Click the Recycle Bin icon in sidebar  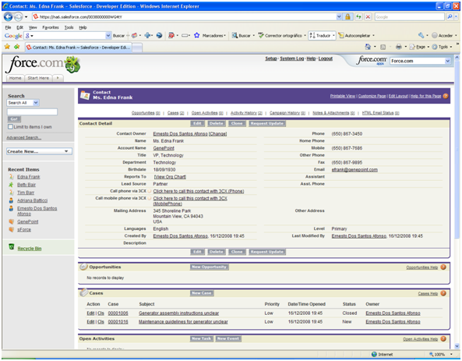coord(12,247)
